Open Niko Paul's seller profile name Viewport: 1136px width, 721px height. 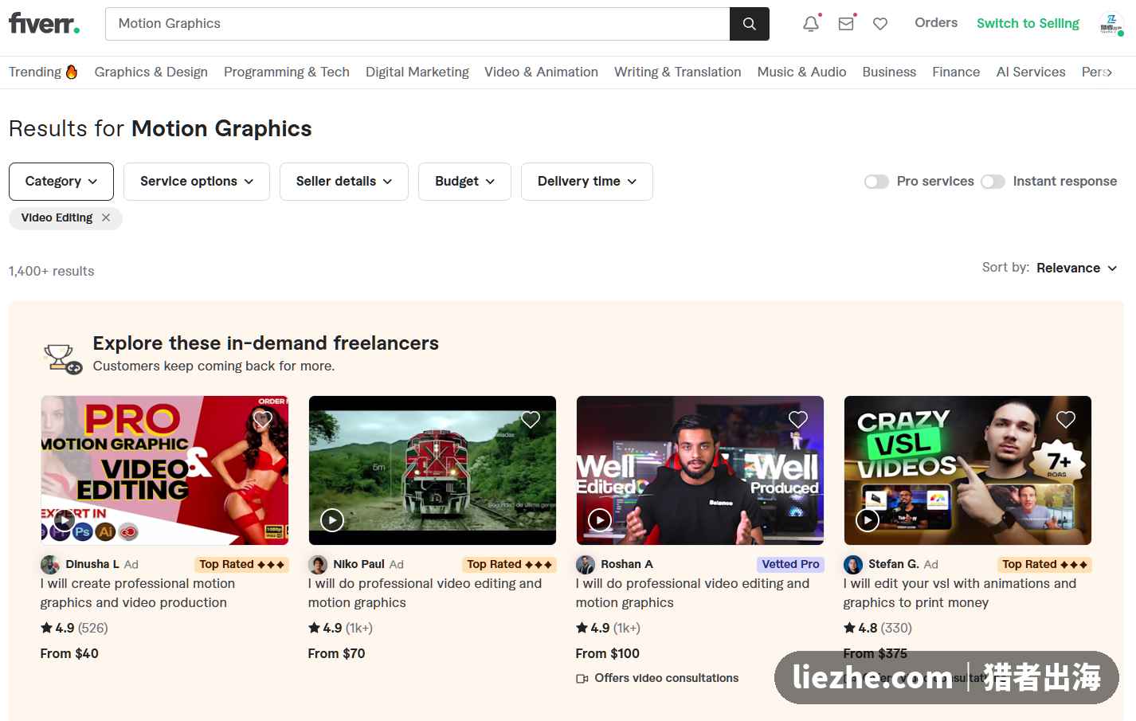coord(358,564)
